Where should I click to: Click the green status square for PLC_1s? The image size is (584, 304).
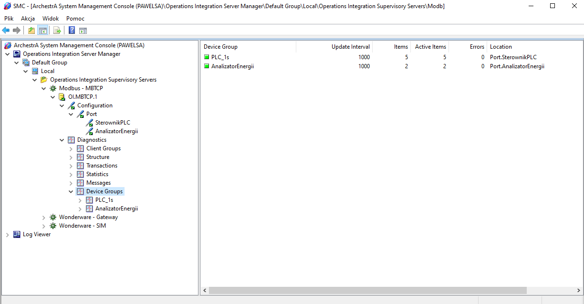coord(207,57)
